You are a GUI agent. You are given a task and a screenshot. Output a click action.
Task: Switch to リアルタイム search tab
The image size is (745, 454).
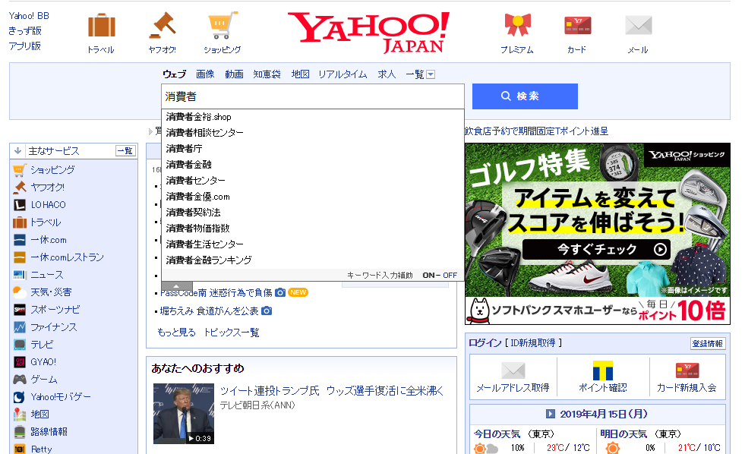click(343, 74)
